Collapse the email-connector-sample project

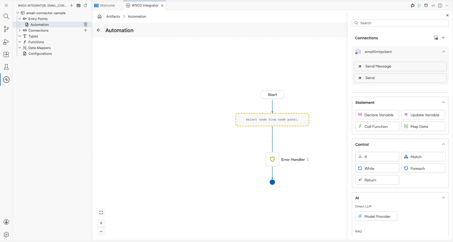click(x=18, y=13)
